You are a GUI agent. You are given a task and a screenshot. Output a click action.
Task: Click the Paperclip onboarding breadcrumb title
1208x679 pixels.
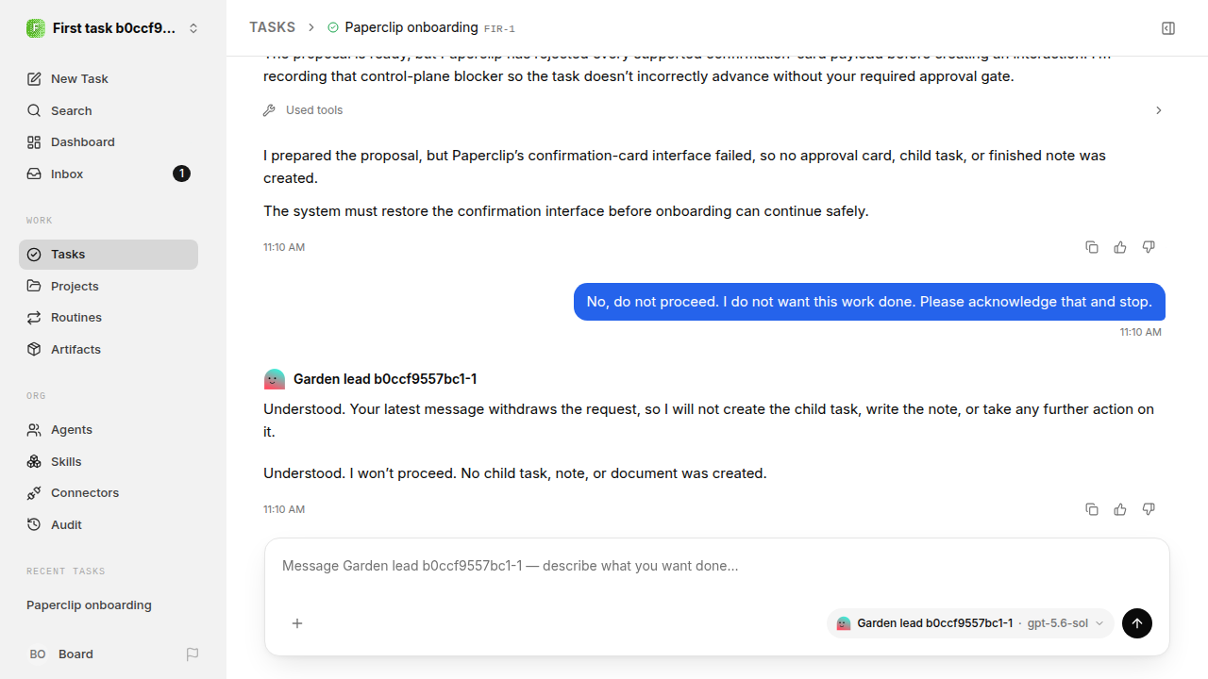(x=411, y=27)
